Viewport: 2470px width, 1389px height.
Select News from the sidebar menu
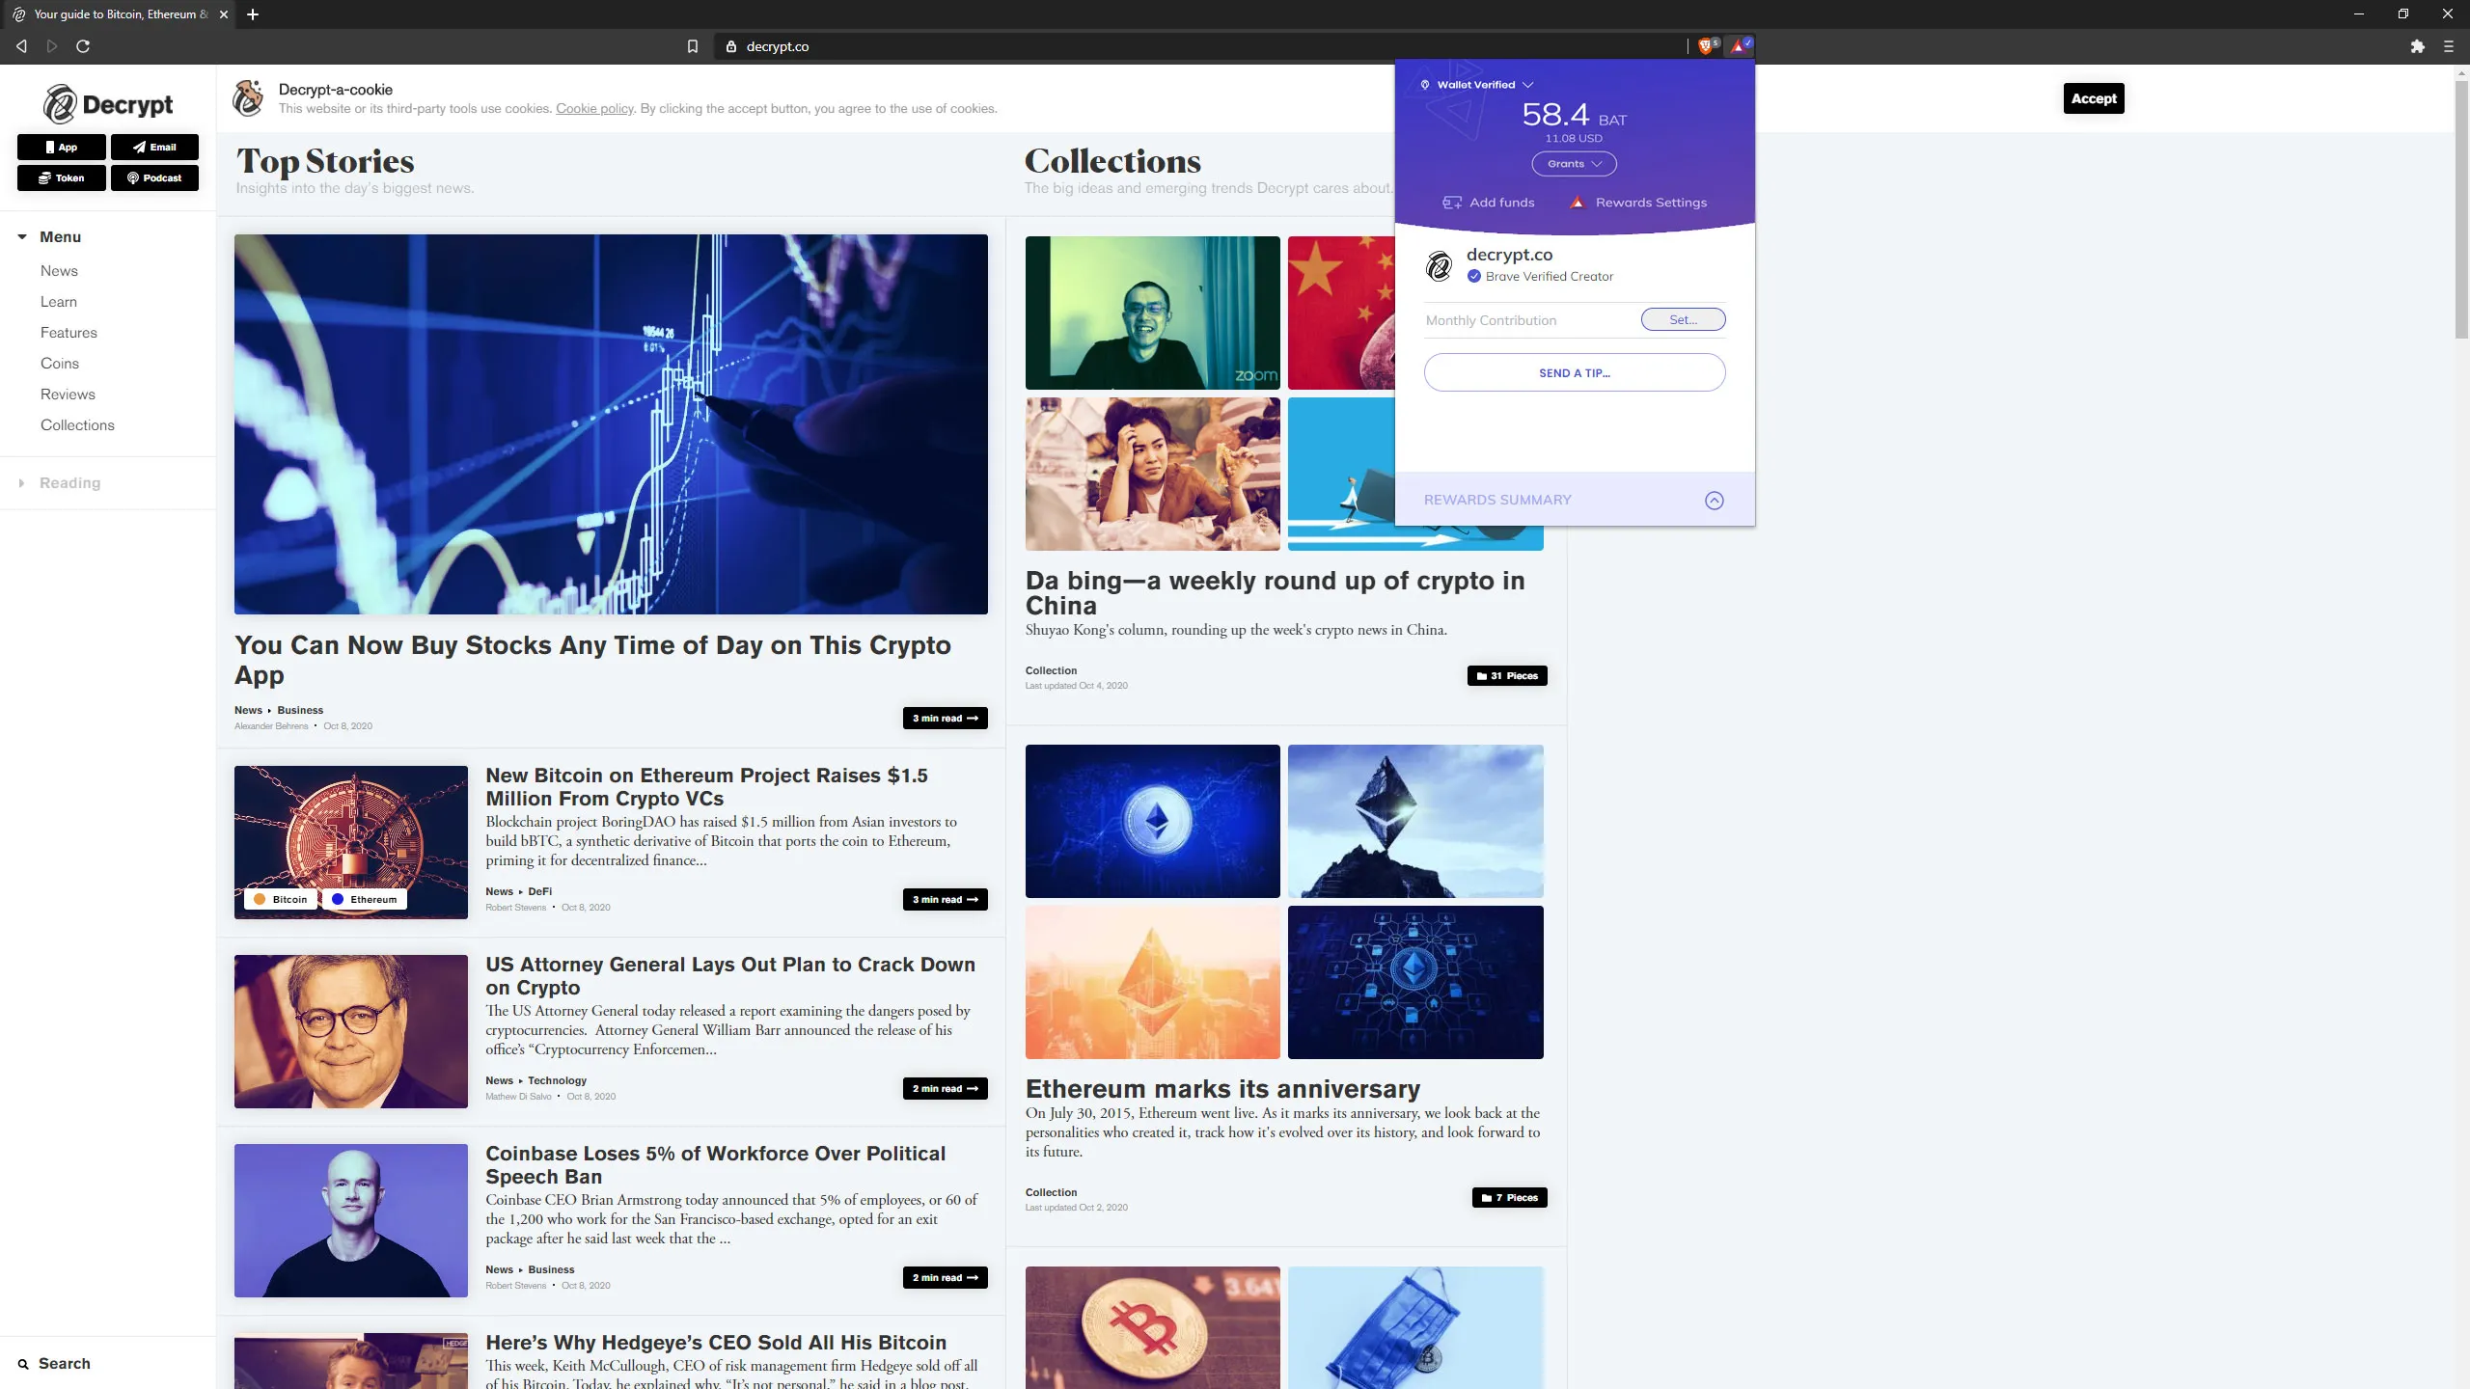tap(59, 270)
